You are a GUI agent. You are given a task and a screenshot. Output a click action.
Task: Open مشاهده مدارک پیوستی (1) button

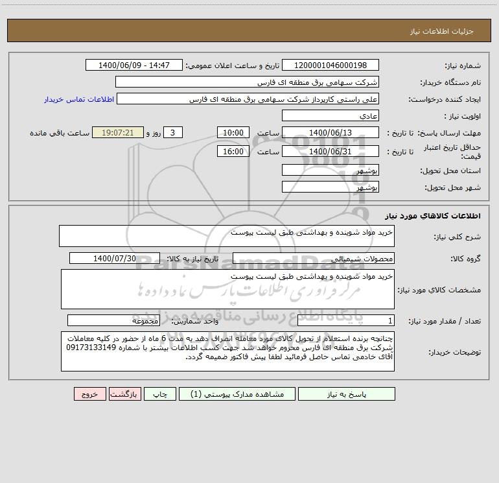coord(237,394)
